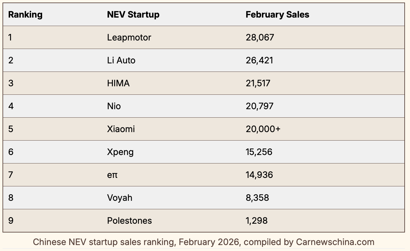Click Nio's sales figure 20,797
Screen dimensions: 410x251
tap(259, 106)
